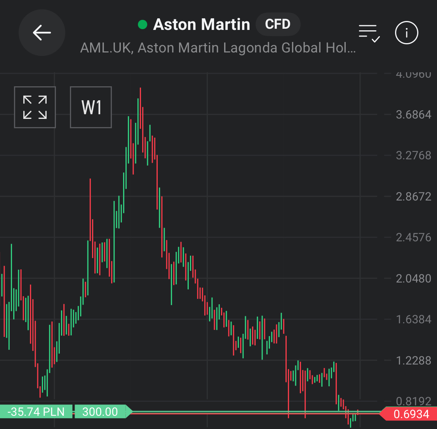Open the orders list filter icon

[369, 33]
